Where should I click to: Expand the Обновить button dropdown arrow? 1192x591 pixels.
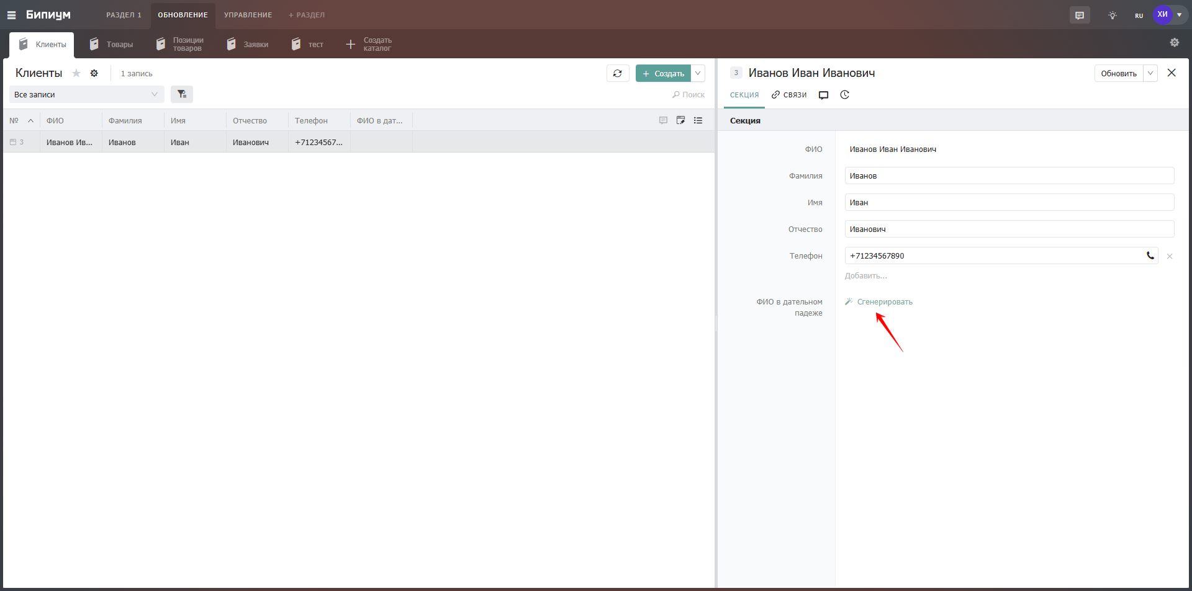pyautogui.click(x=1150, y=73)
